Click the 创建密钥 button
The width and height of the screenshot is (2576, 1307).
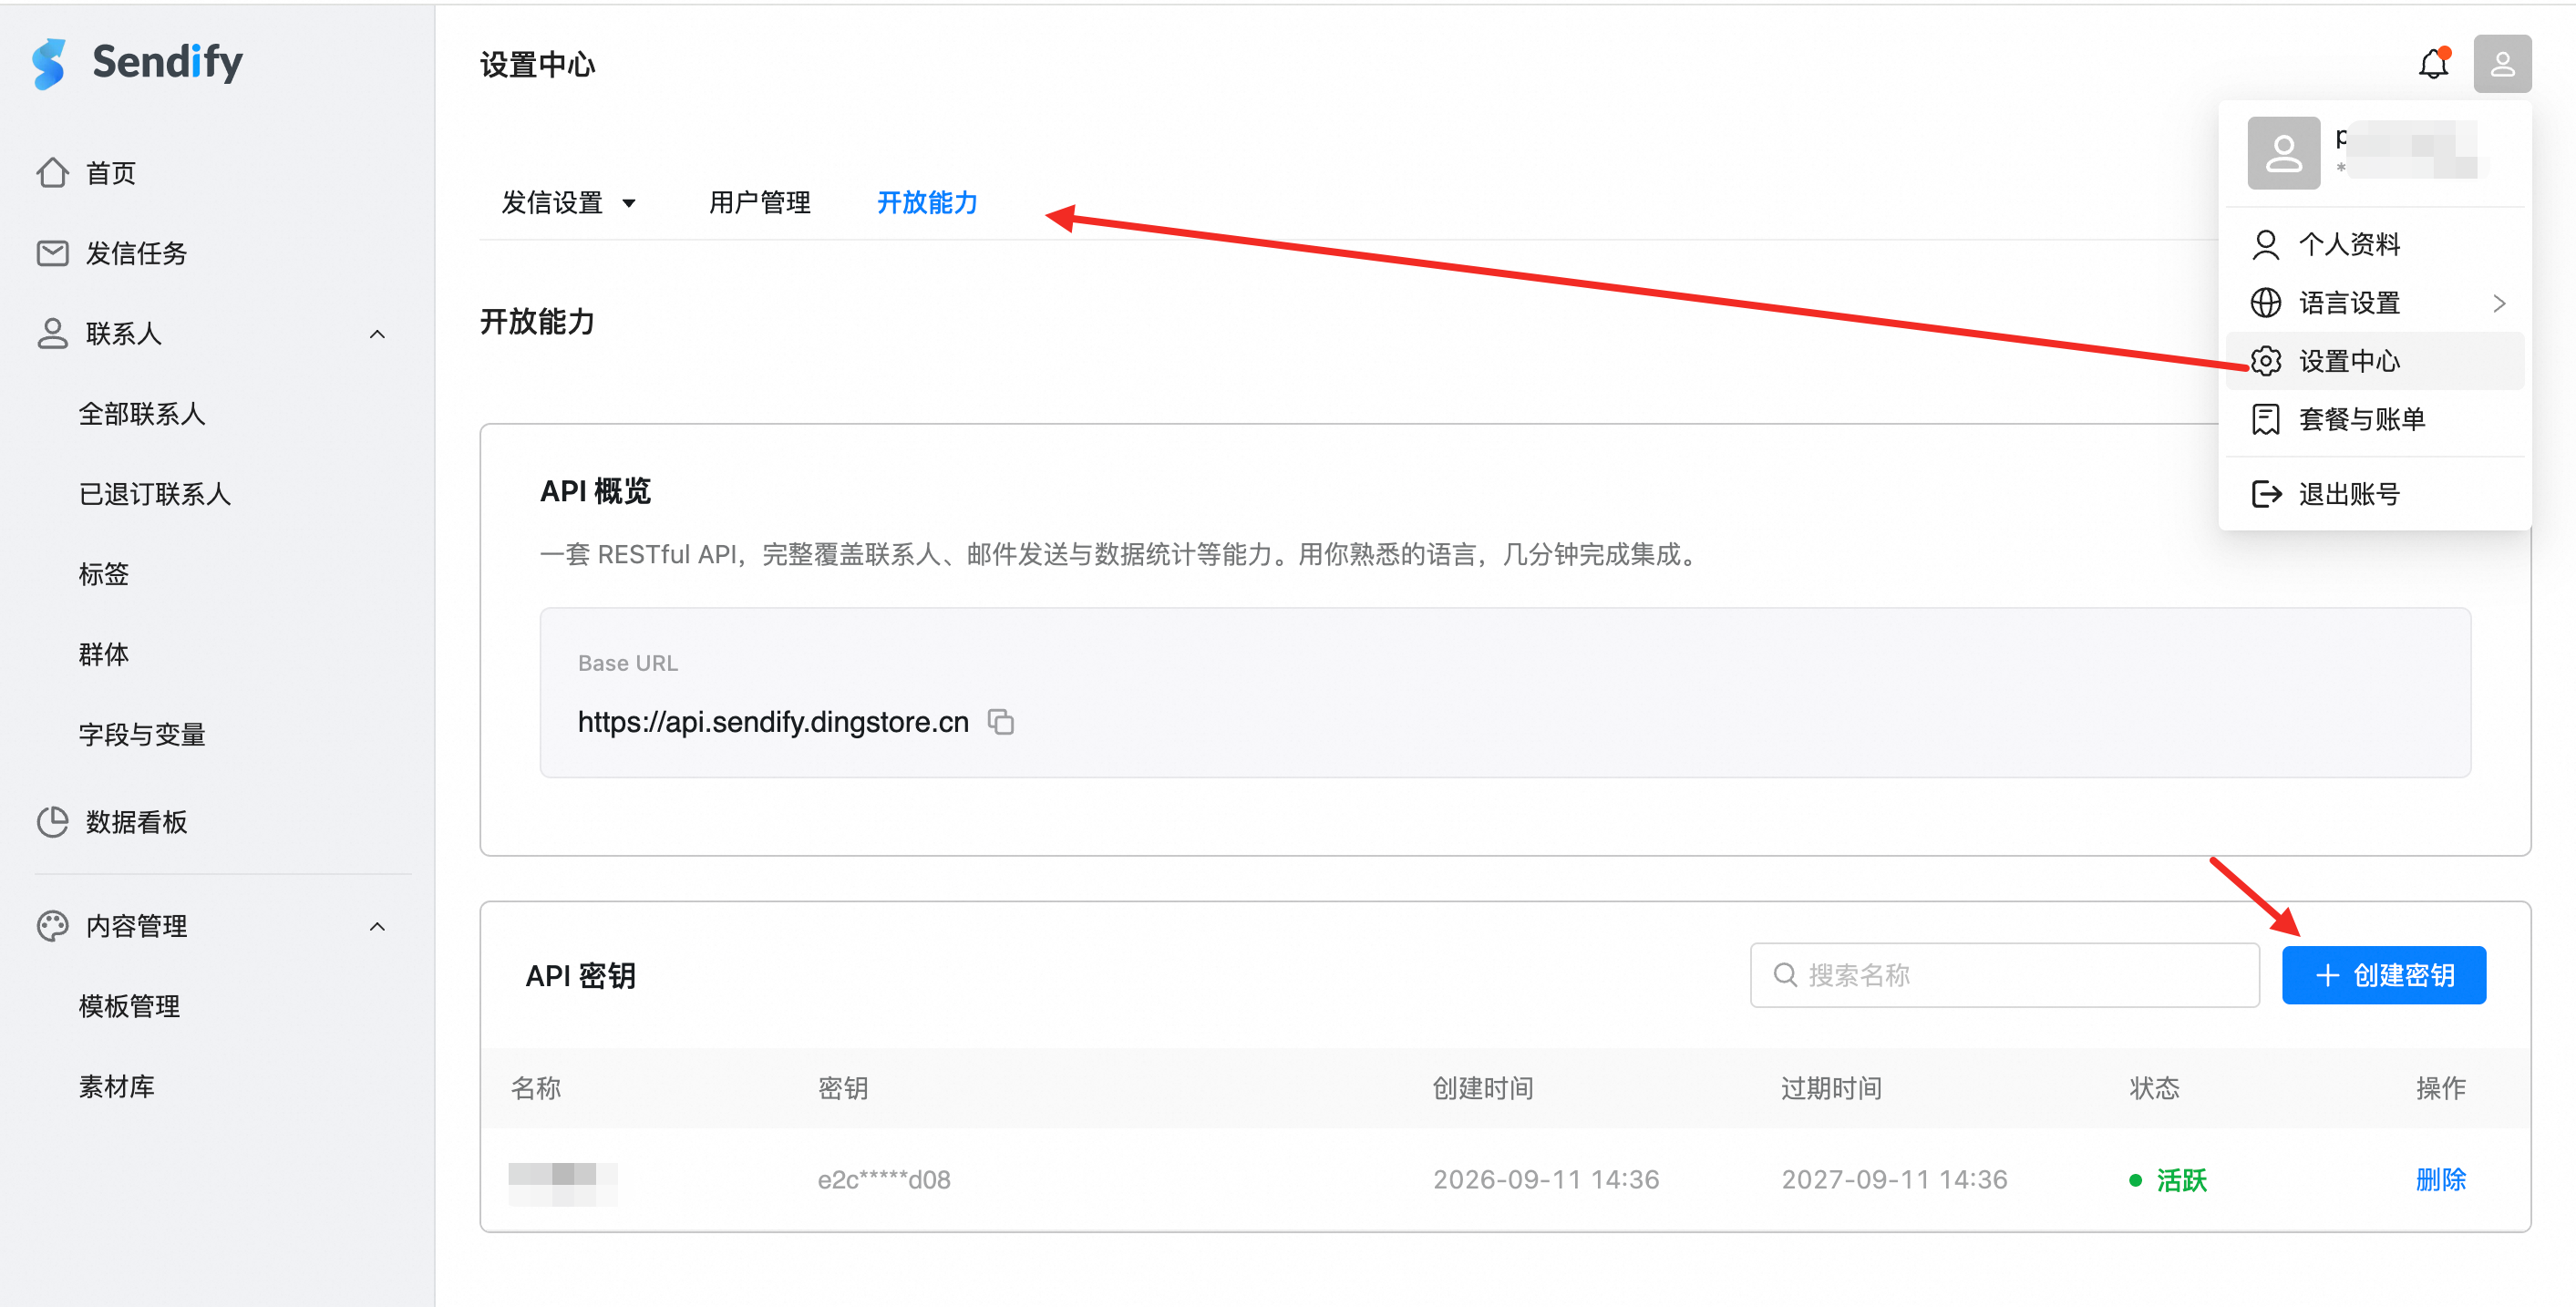click(2383, 975)
